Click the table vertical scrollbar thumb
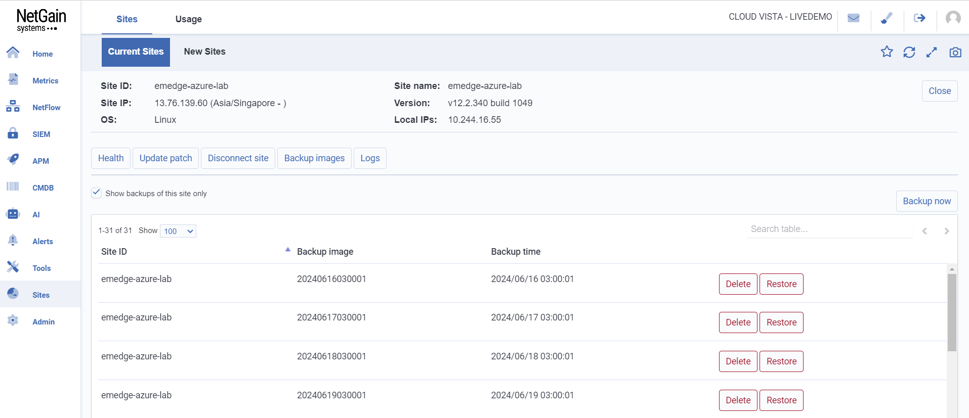The height and width of the screenshot is (418, 969). pos(952,312)
